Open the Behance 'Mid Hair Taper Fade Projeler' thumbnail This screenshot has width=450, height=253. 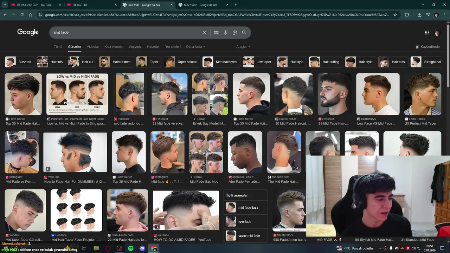[76, 210]
